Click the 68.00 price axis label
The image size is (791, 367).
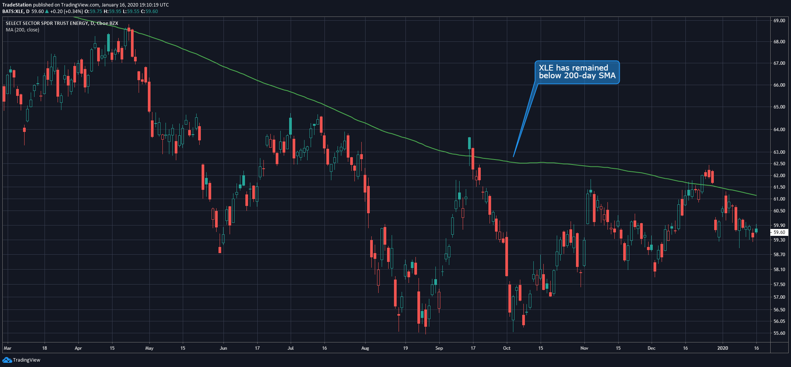tap(779, 42)
